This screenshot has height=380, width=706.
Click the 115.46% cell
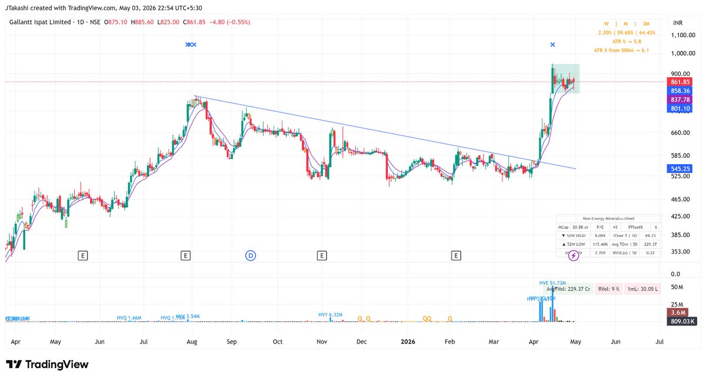coord(601,245)
